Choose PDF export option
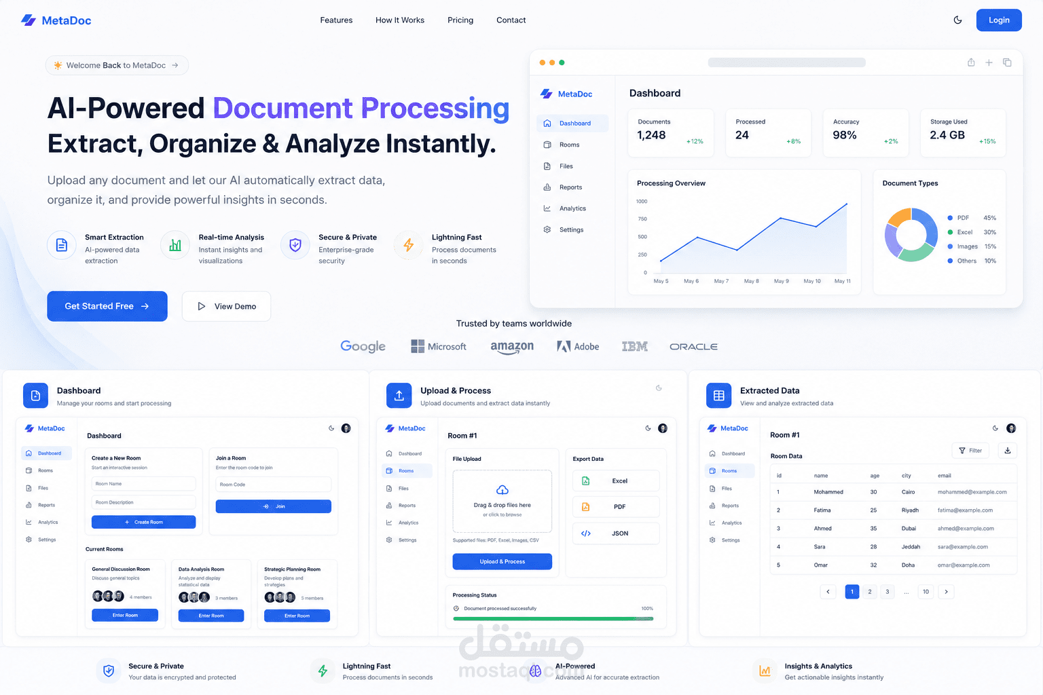The height and width of the screenshot is (695, 1043). (x=616, y=507)
